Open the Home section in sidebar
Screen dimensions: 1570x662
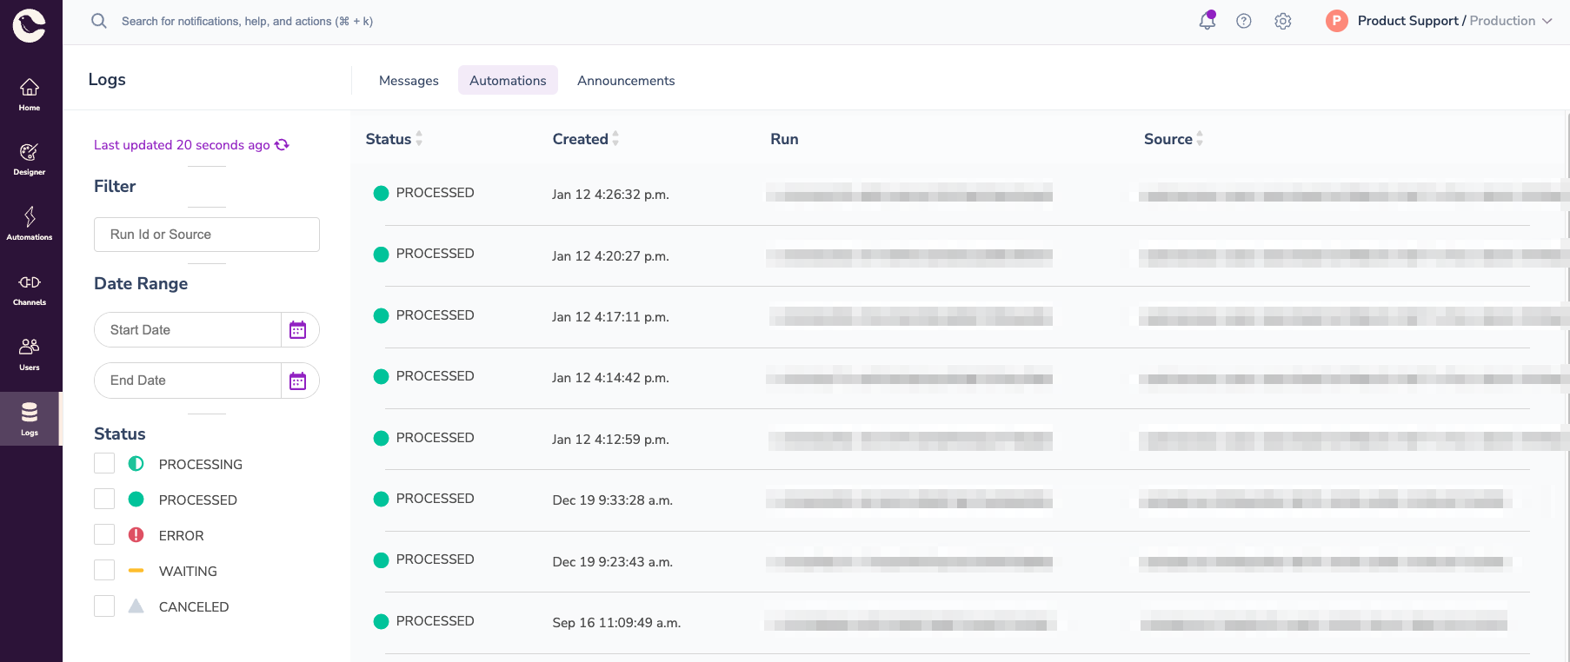30,96
